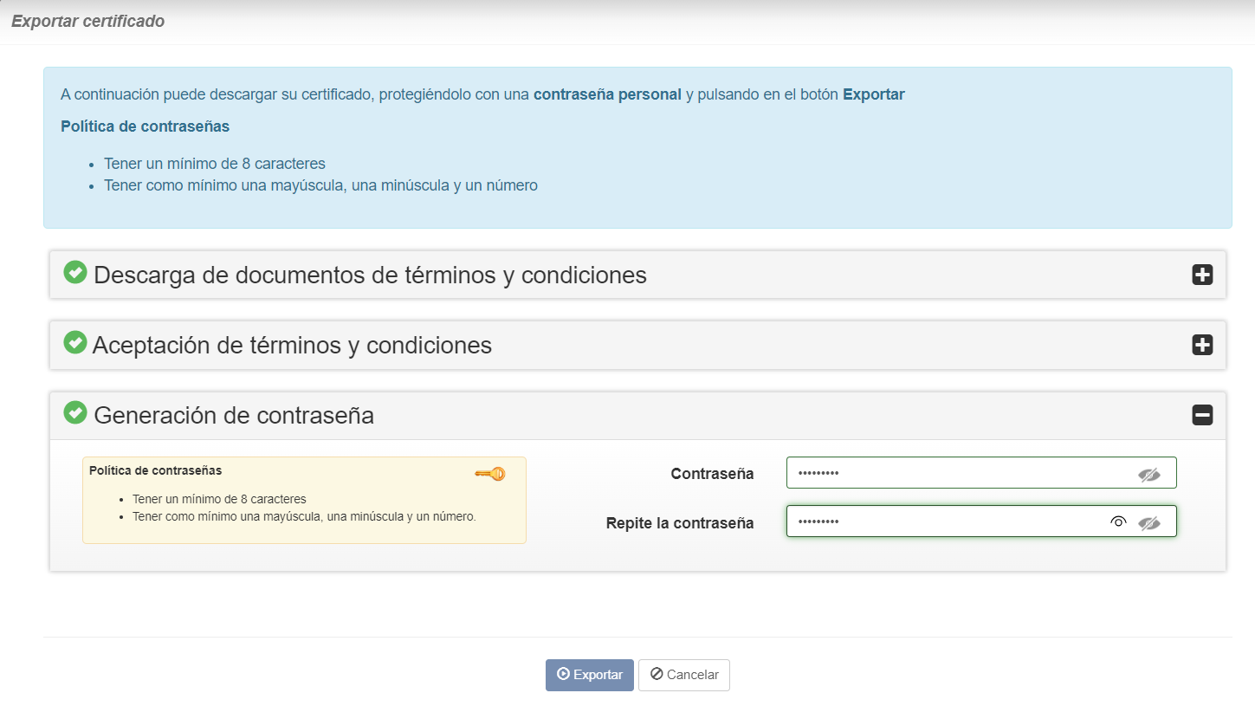This screenshot has width=1255, height=706.
Task: Click the orange key icon in the policy box
Action: click(x=489, y=473)
